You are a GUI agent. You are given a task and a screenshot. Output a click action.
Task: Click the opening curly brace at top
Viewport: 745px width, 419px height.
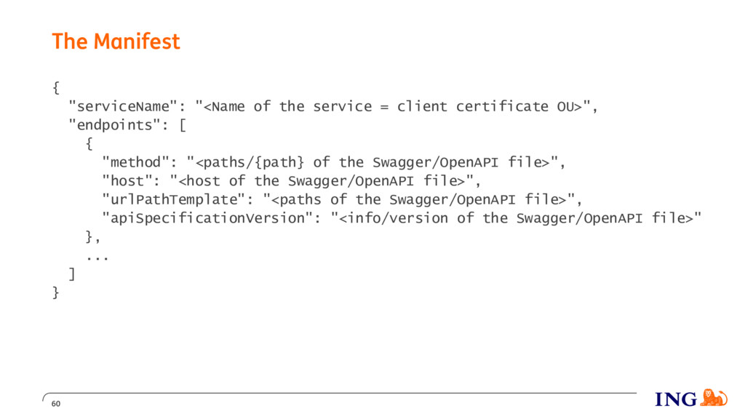(x=56, y=88)
